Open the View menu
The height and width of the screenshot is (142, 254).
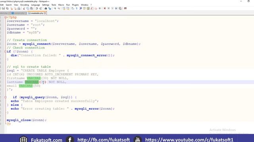[x=16, y=5]
